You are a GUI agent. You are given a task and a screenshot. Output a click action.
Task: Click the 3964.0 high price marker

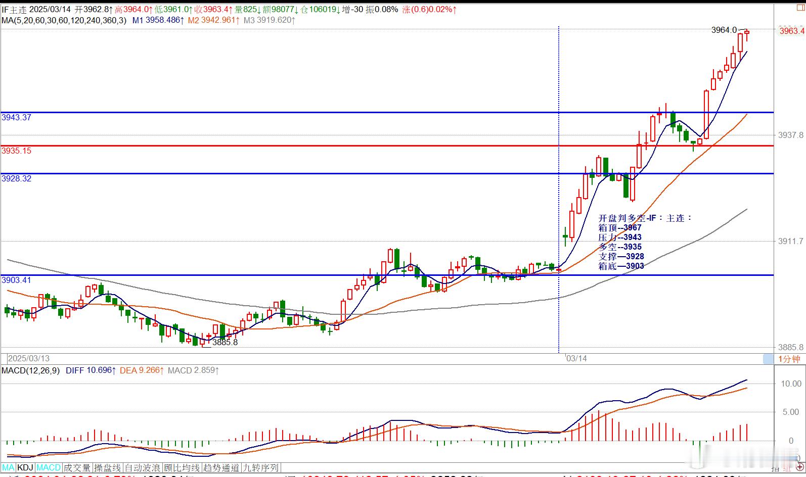(724, 30)
